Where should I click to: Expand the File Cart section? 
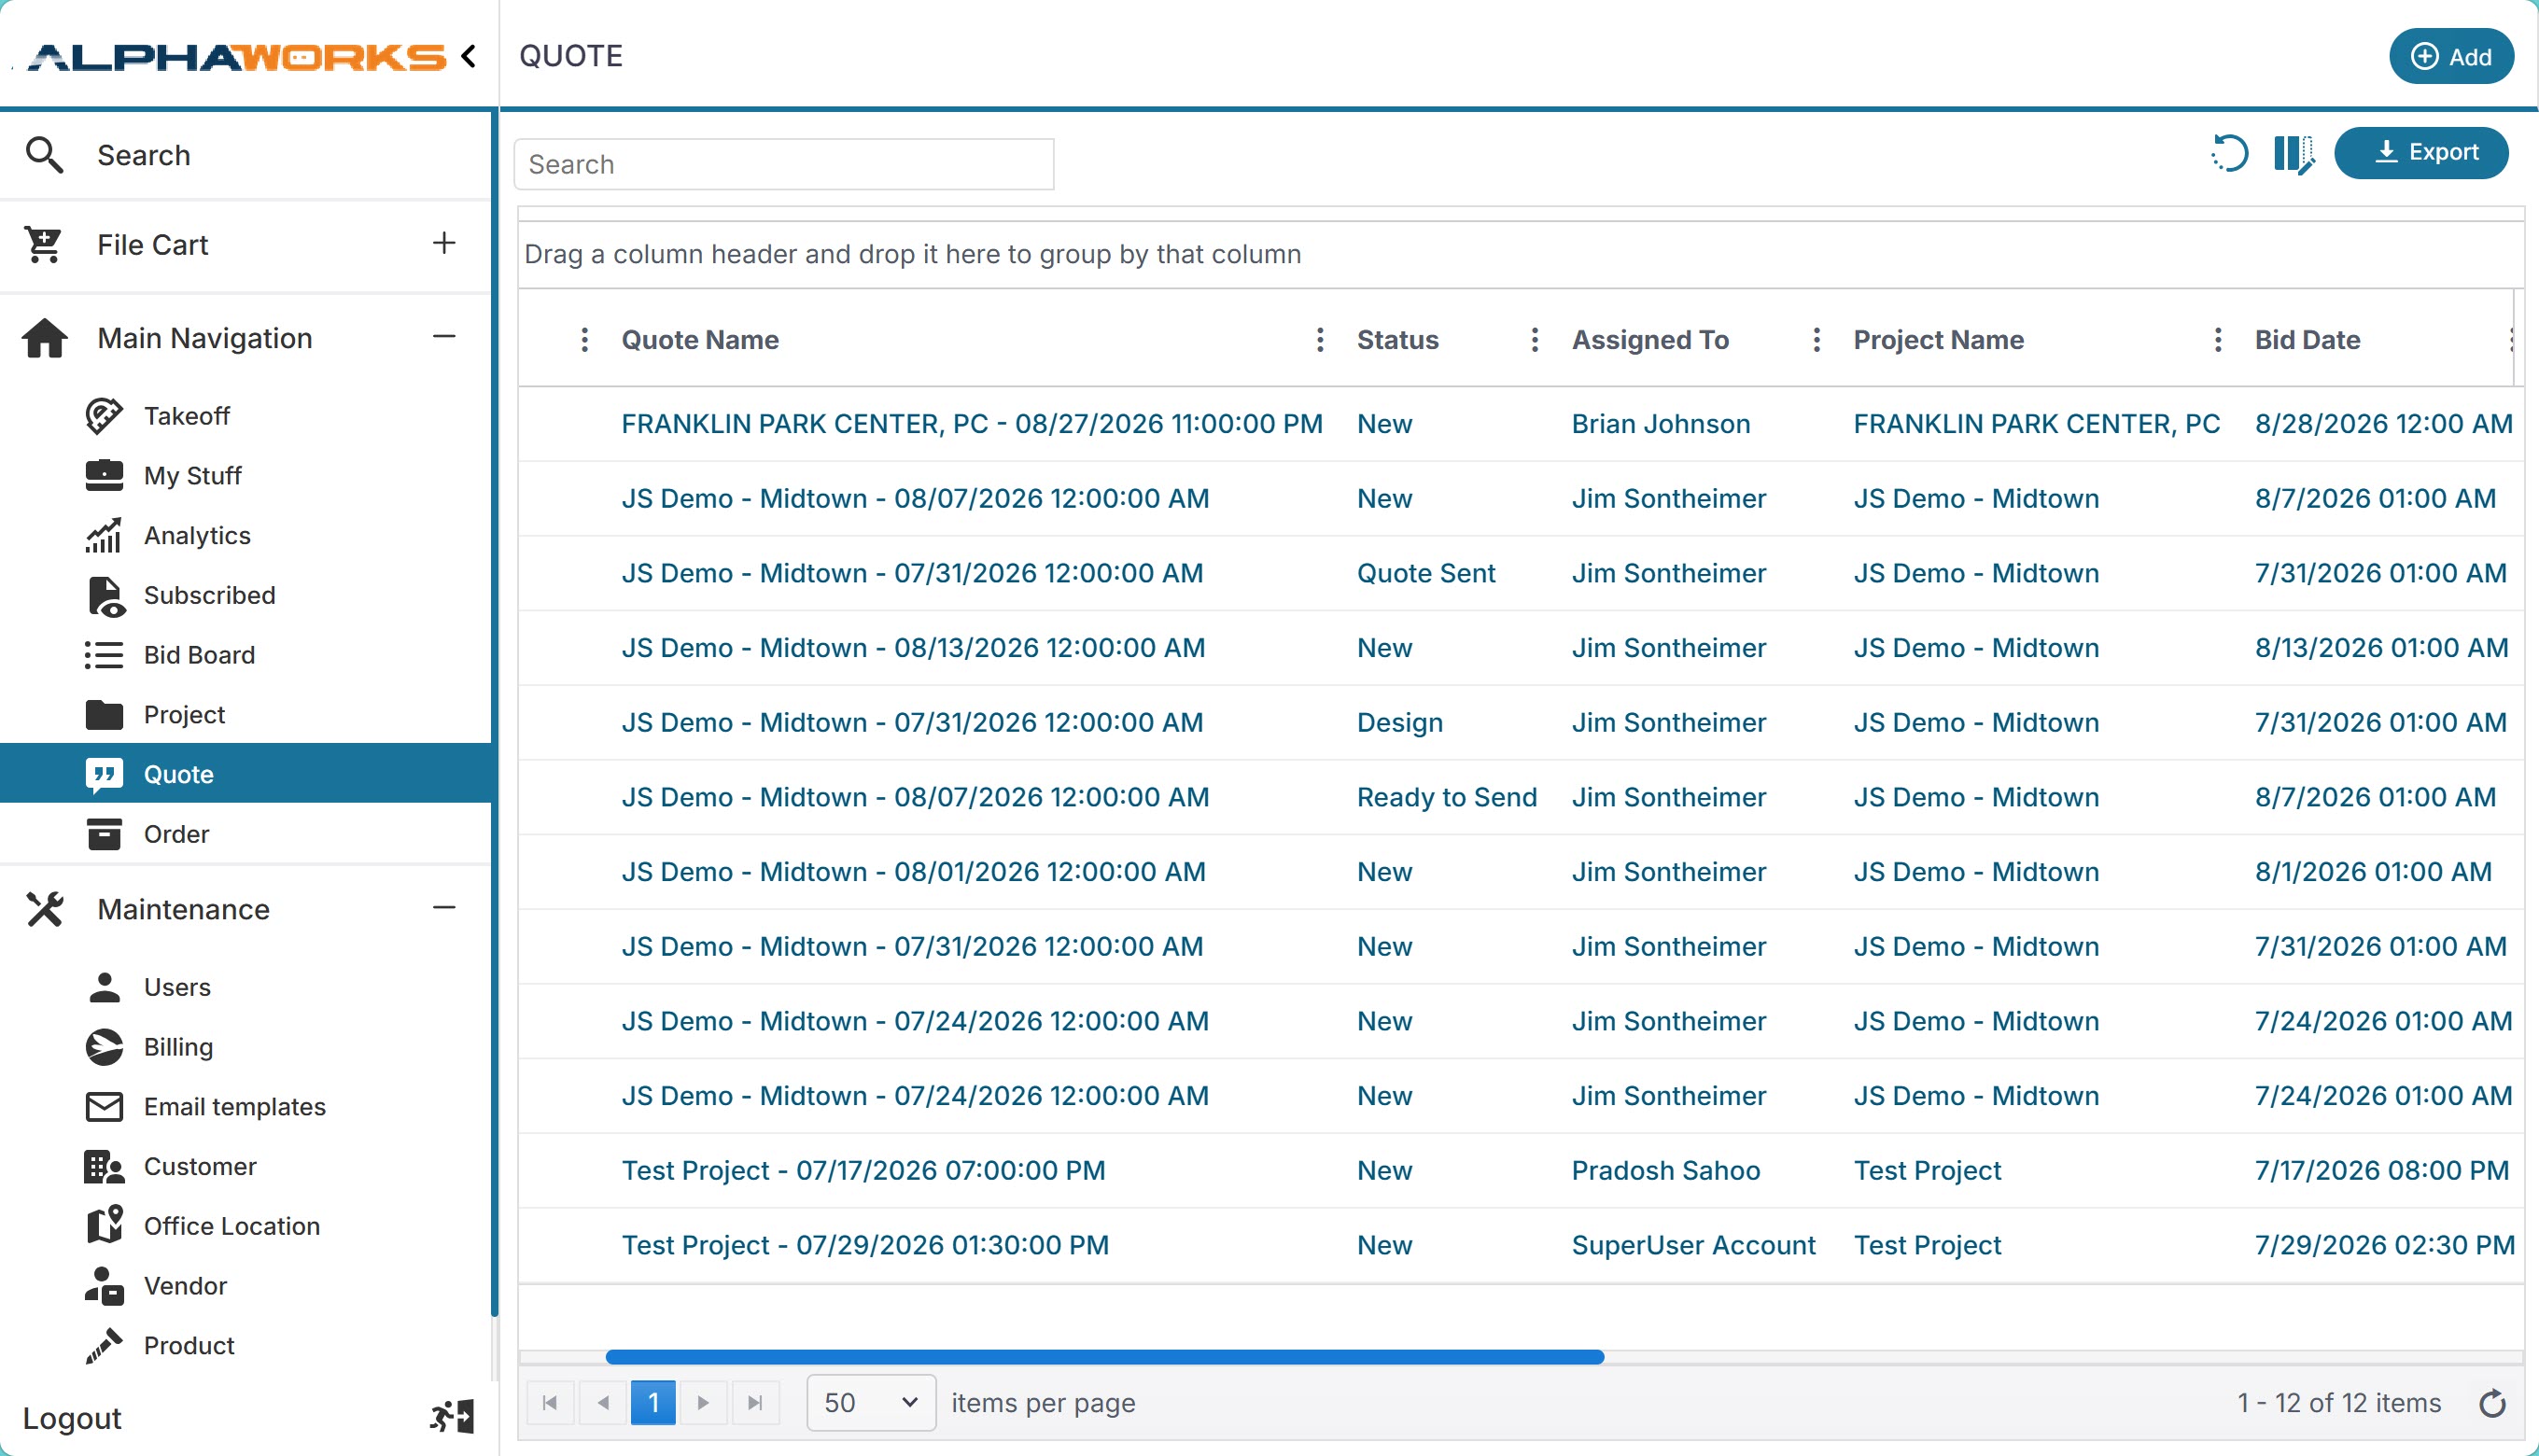444,243
